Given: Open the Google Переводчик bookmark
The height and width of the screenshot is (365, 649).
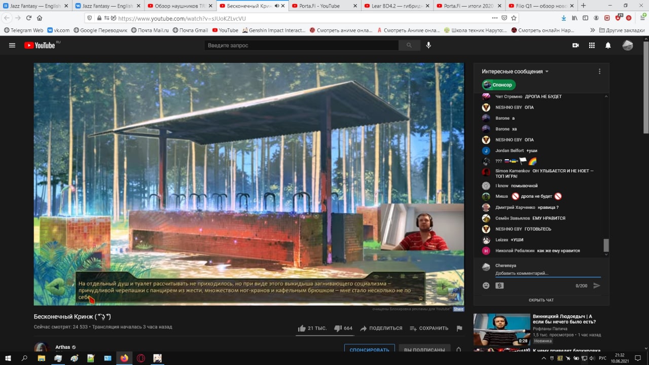Looking at the screenshot, I should [x=100, y=30].
